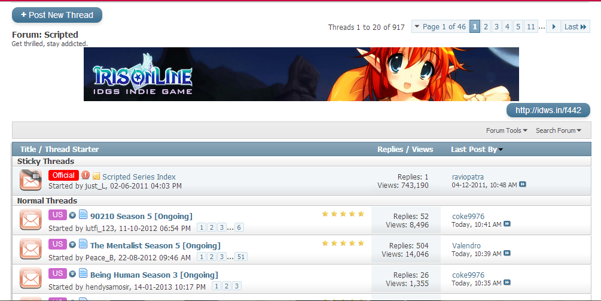This screenshot has width=601, height=301.
Task: Click the round arrow icon beside 90210 title
Action: point(72,215)
